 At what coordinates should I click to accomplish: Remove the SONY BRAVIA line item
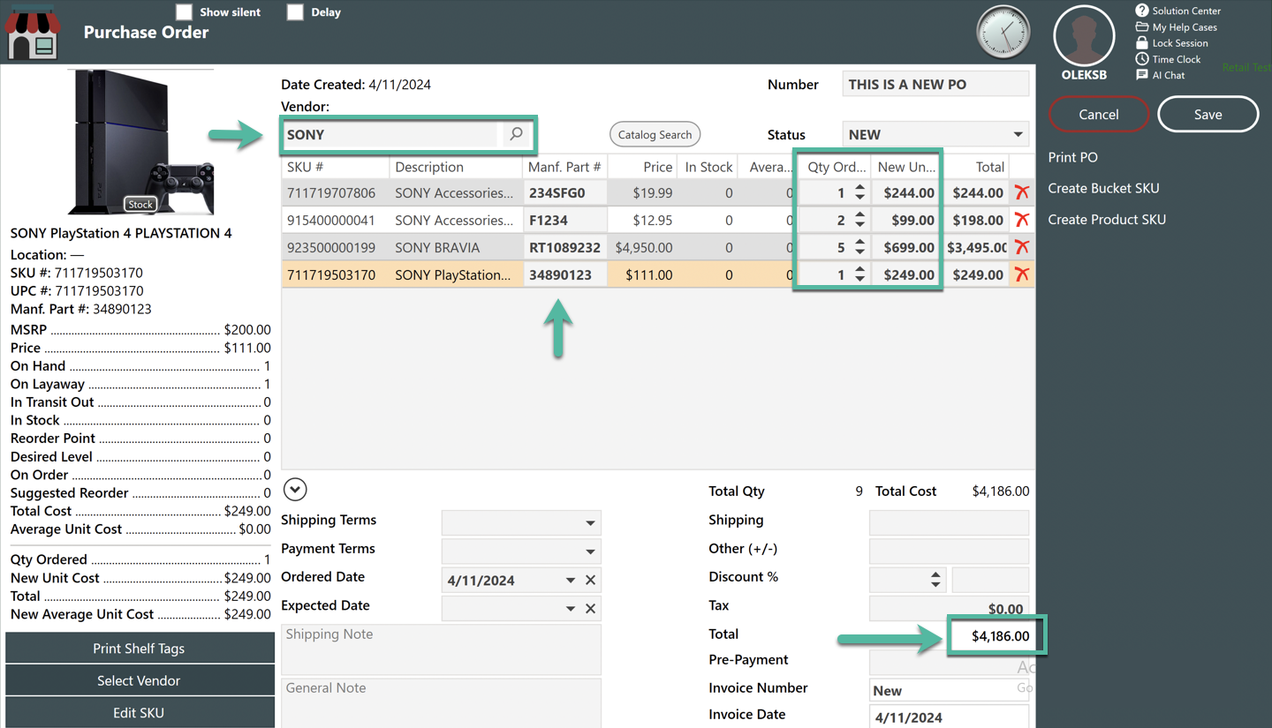[1022, 247]
